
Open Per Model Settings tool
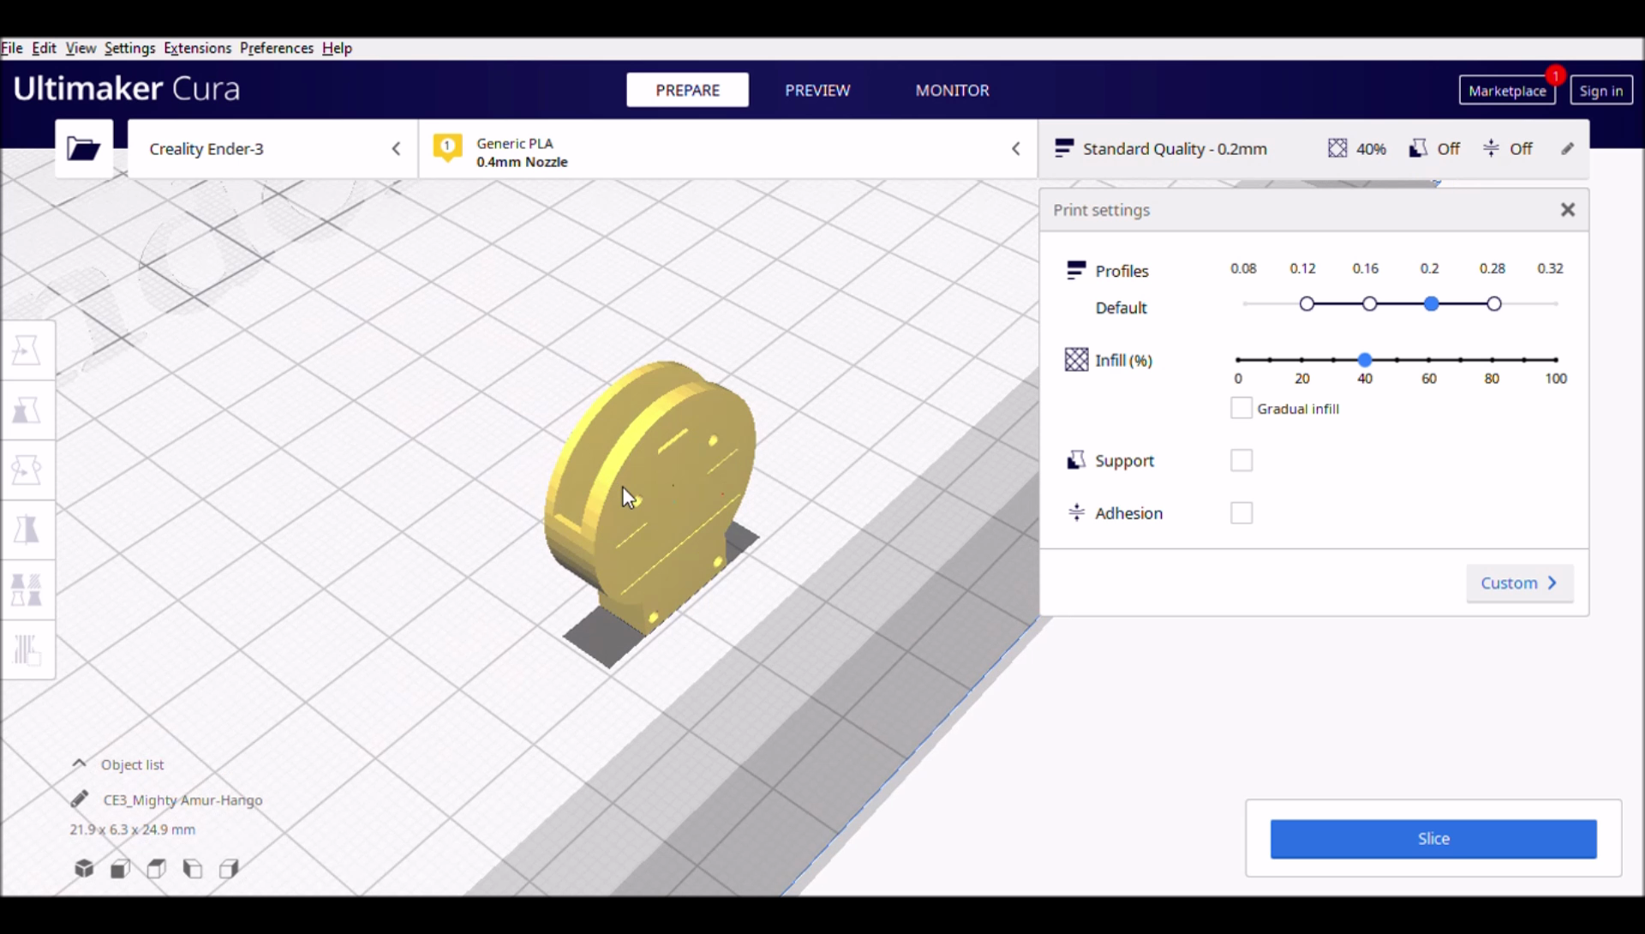28,590
